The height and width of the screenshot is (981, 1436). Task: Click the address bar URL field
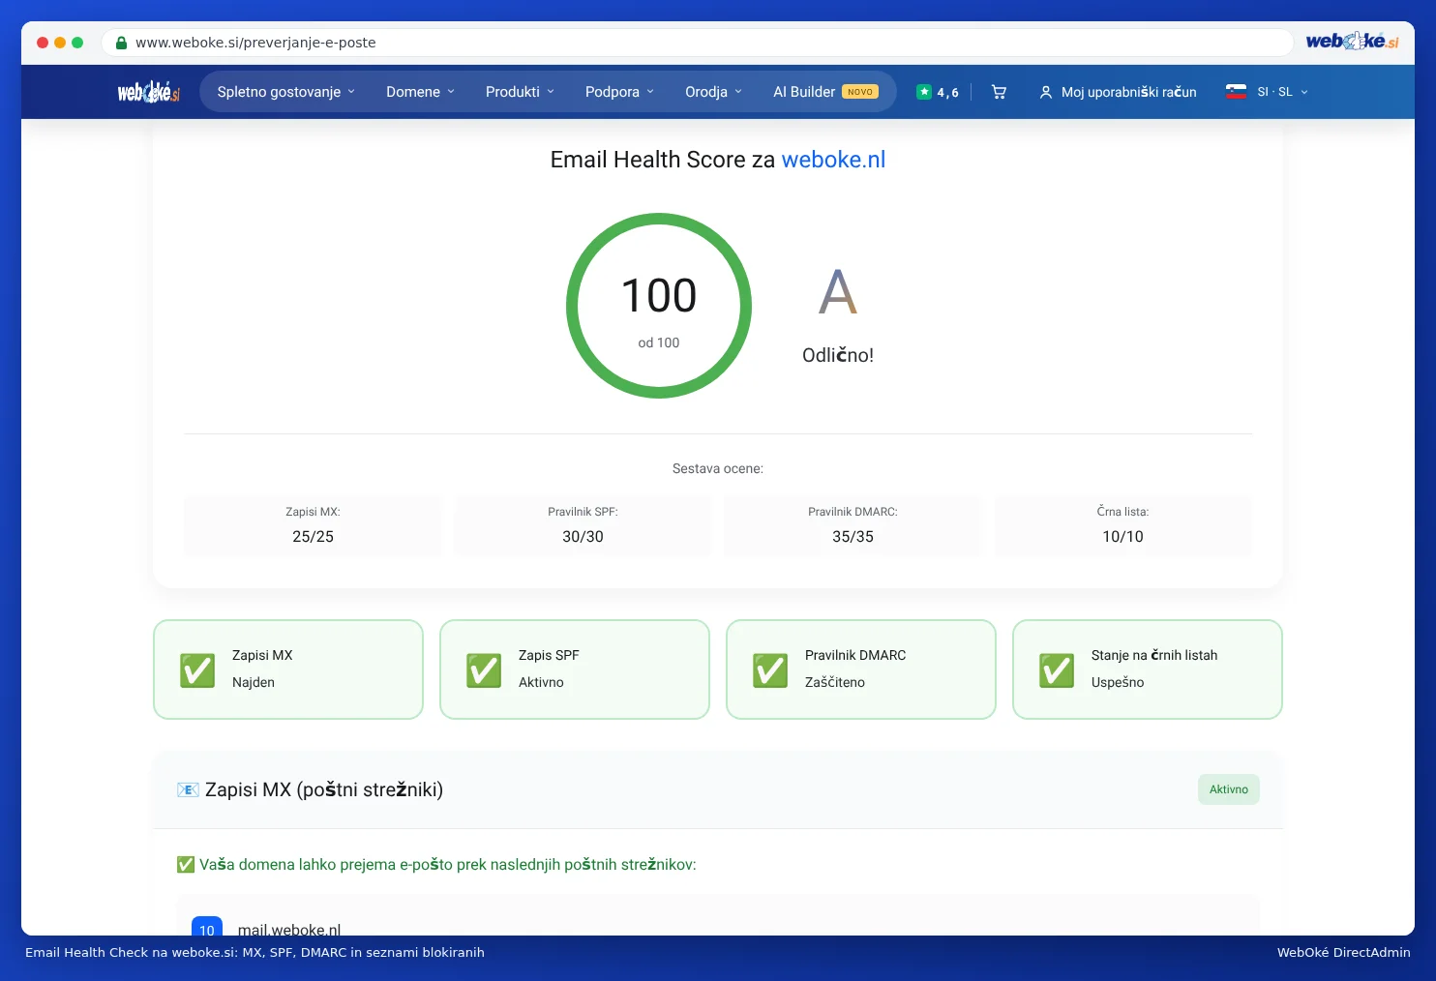click(697, 43)
